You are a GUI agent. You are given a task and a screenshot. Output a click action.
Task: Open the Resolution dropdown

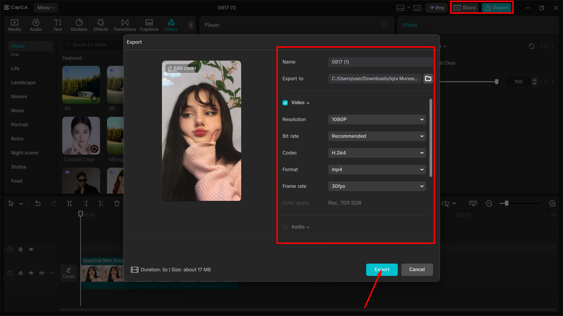377,119
